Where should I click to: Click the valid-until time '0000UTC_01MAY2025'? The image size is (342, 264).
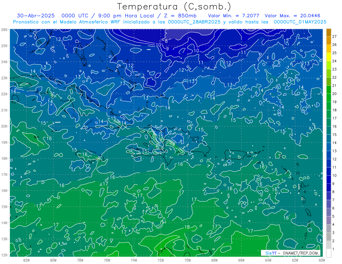(300, 22)
